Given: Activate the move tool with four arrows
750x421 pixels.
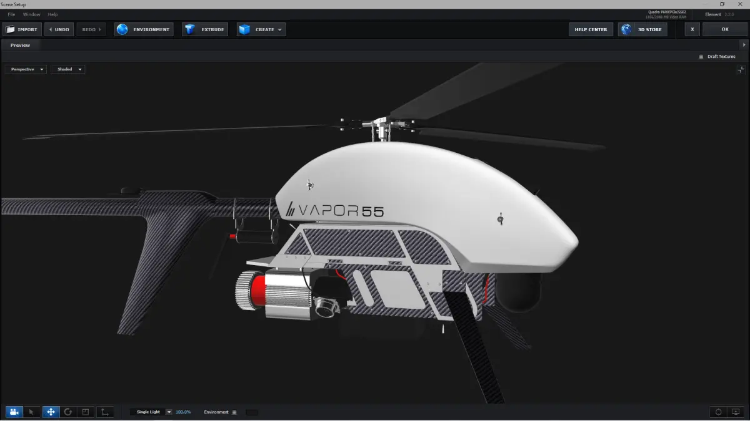Looking at the screenshot, I should pyautogui.click(x=51, y=412).
